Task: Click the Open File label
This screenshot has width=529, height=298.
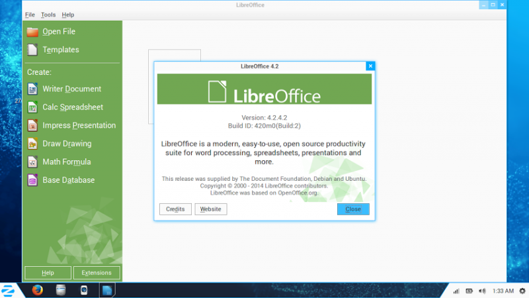Action: (x=59, y=31)
